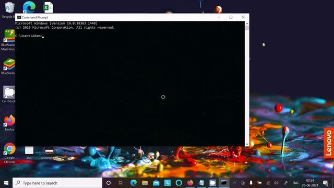Open Alexa ring icon on taskbar

(x=178, y=183)
